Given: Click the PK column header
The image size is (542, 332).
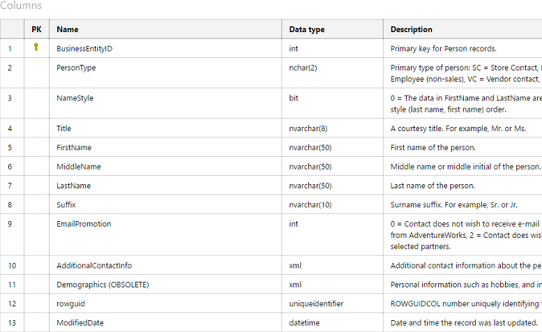Looking at the screenshot, I should click(x=37, y=29).
